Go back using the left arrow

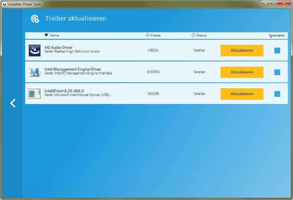(13, 103)
